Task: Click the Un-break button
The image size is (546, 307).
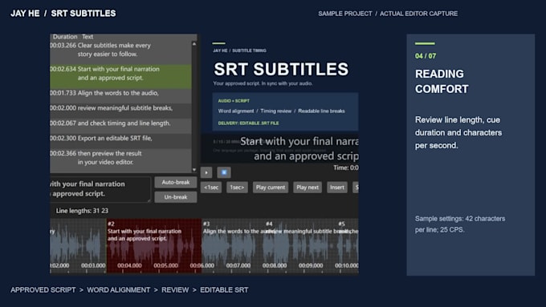Action: [x=176, y=197]
